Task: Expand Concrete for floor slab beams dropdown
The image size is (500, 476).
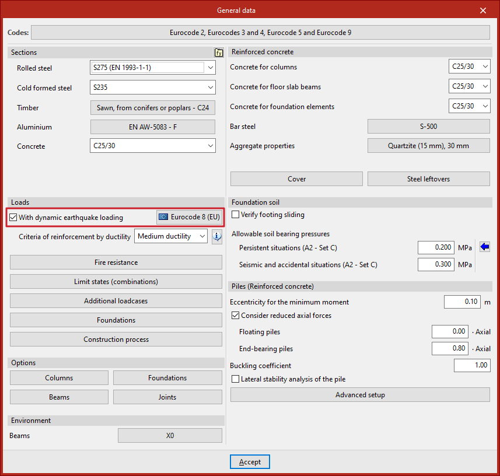Action: 470,86
